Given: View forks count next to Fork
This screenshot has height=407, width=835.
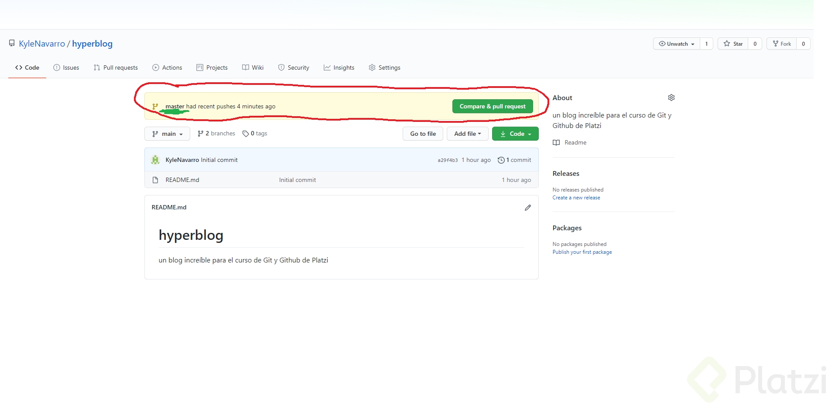Looking at the screenshot, I should [803, 44].
